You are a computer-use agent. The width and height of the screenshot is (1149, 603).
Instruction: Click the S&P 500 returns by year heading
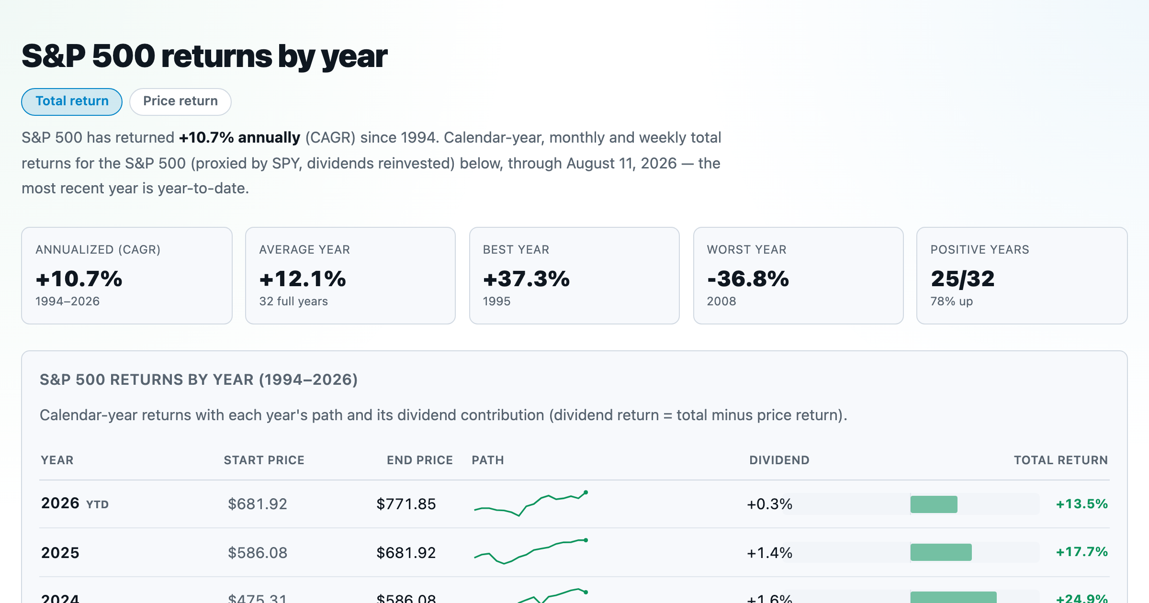coord(204,57)
